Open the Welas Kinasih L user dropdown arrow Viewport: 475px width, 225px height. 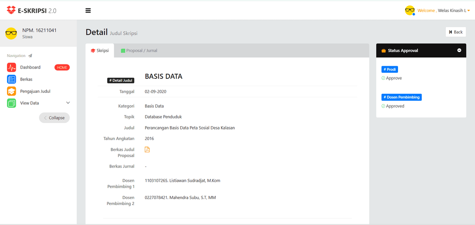coord(469,11)
